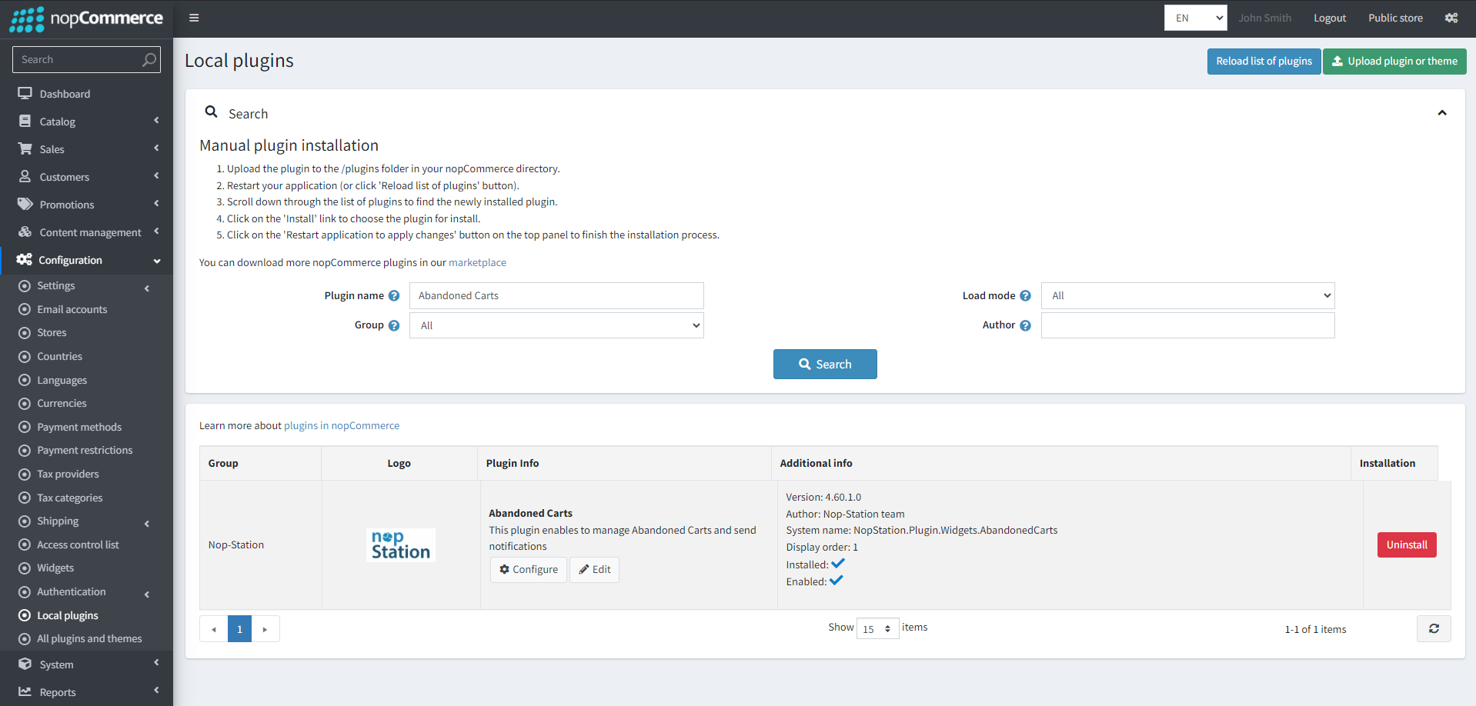Image resolution: width=1476 pixels, height=706 pixels.
Task: Expand the Authentication submenu arrow
Action: (146, 594)
